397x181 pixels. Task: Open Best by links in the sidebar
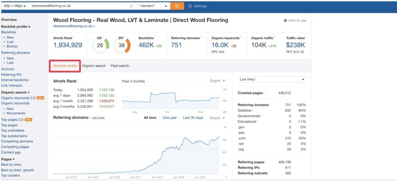point(11,165)
